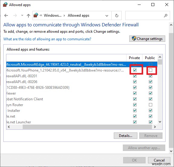Toggle Public checkbox for Viewer row
174x167 pixels.
click(151, 93)
